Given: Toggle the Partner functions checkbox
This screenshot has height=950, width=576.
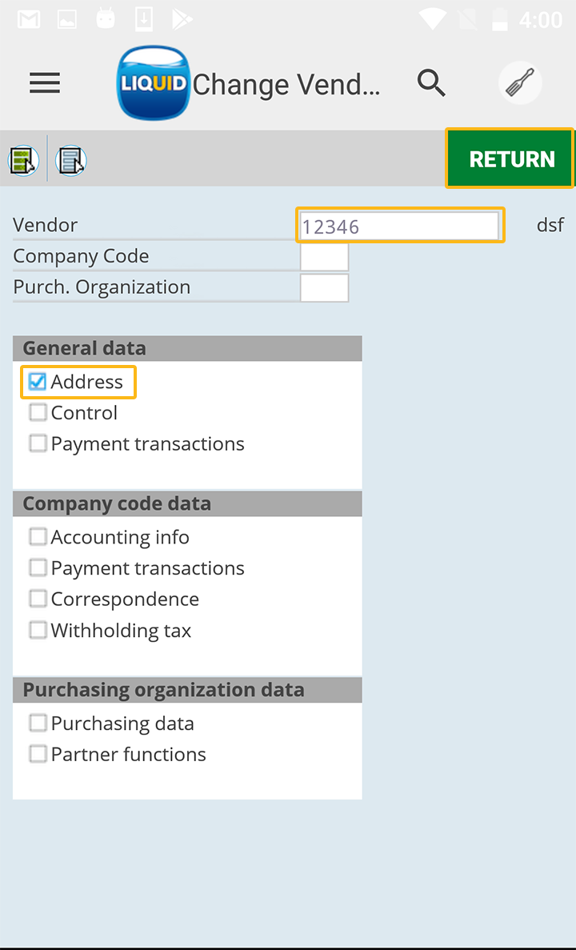Looking at the screenshot, I should 38,754.
